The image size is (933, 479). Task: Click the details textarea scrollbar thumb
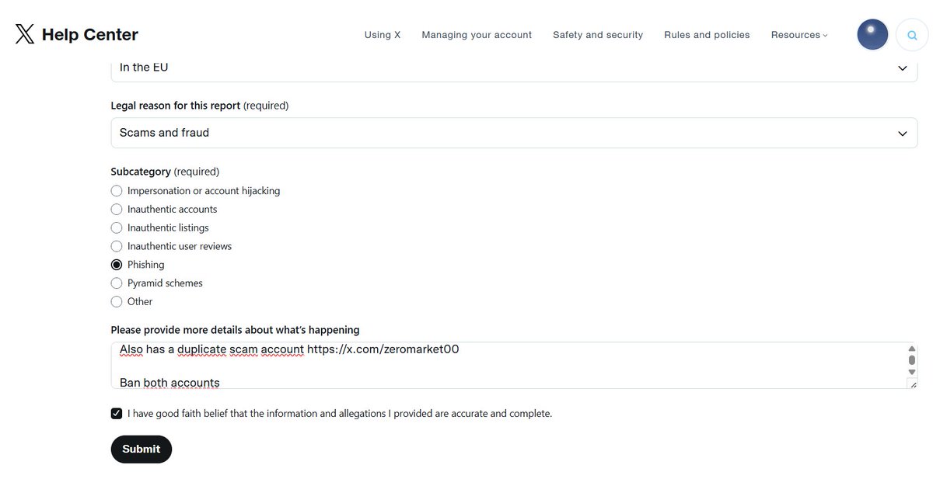pos(912,360)
